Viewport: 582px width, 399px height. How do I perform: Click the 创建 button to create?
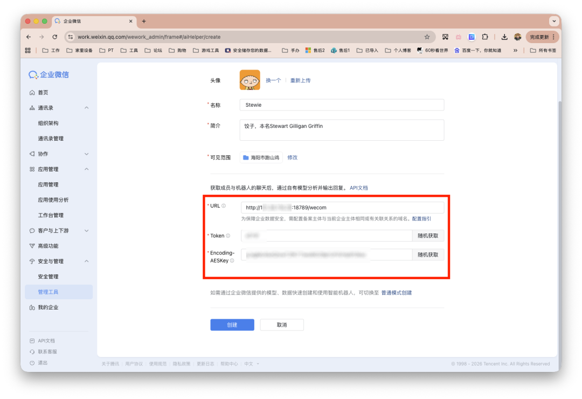point(232,324)
